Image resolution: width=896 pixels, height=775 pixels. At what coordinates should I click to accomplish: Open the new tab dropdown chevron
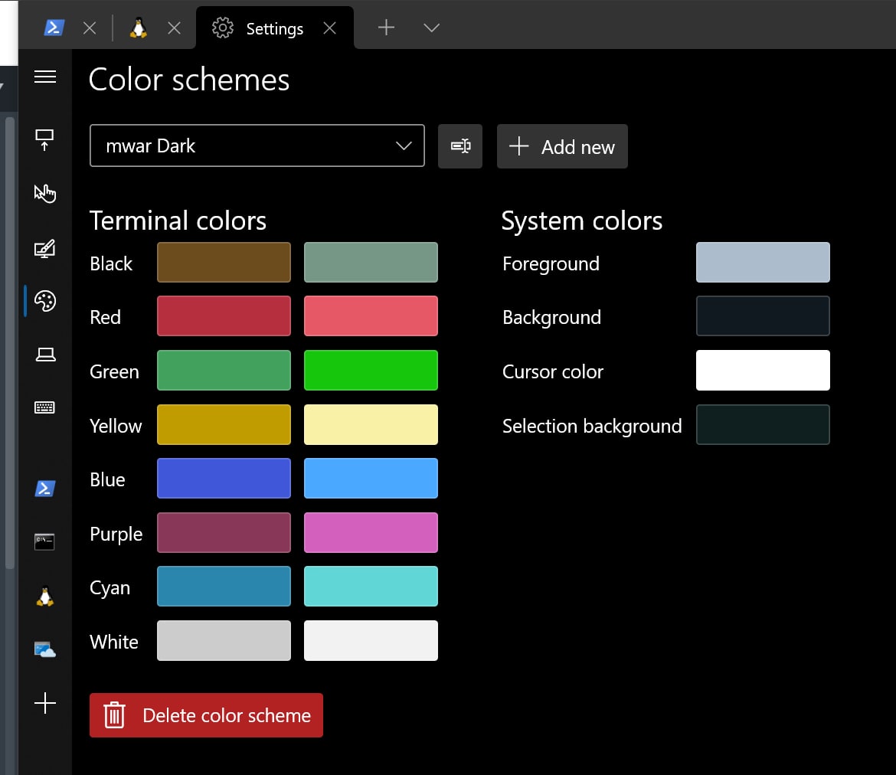pos(431,28)
